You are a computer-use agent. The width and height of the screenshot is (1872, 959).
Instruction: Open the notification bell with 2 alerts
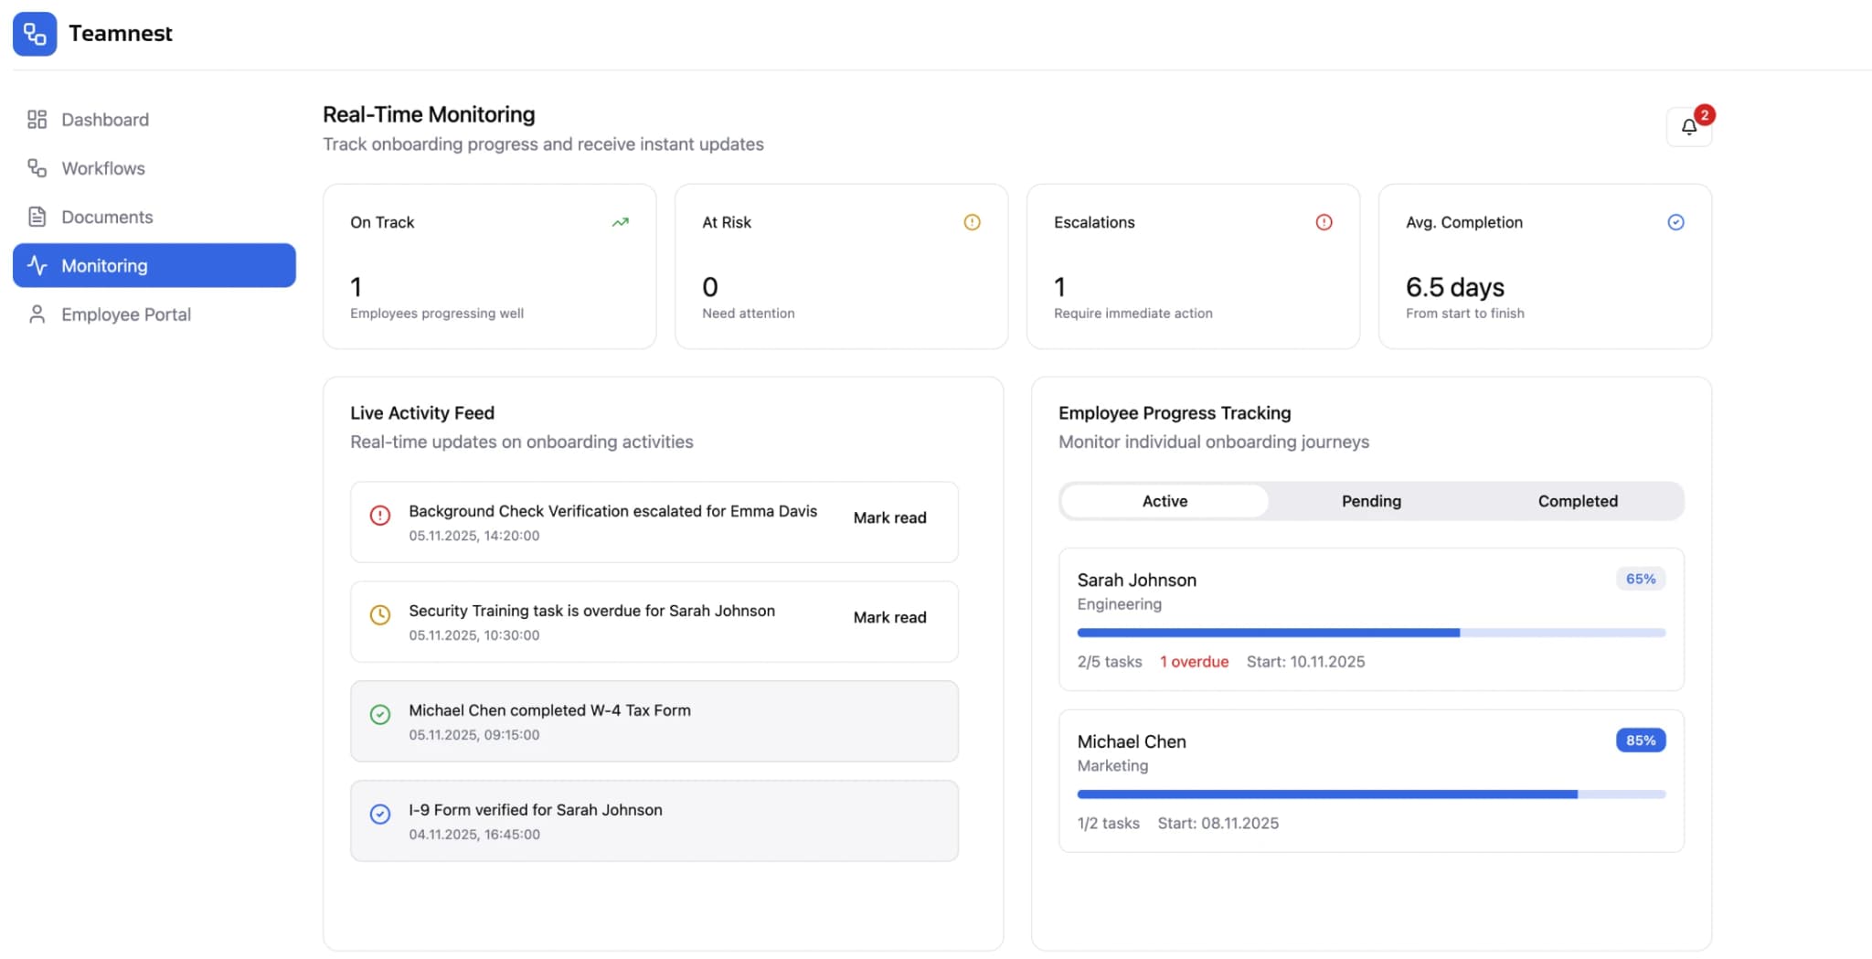[x=1688, y=126]
